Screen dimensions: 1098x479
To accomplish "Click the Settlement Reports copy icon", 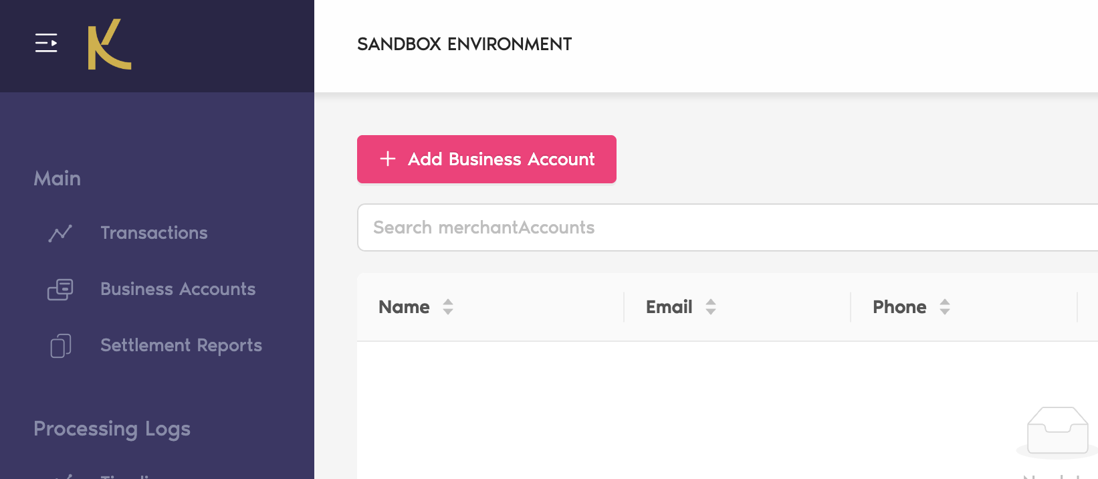I will [60, 345].
